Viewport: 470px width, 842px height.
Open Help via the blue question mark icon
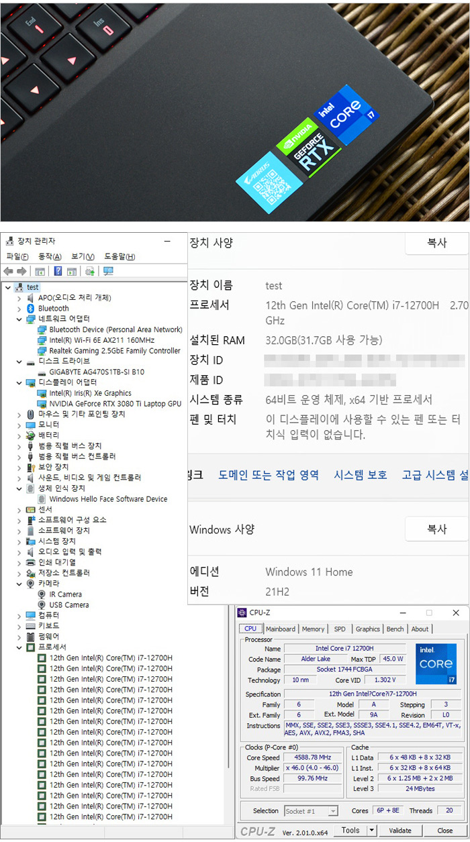[x=58, y=271]
